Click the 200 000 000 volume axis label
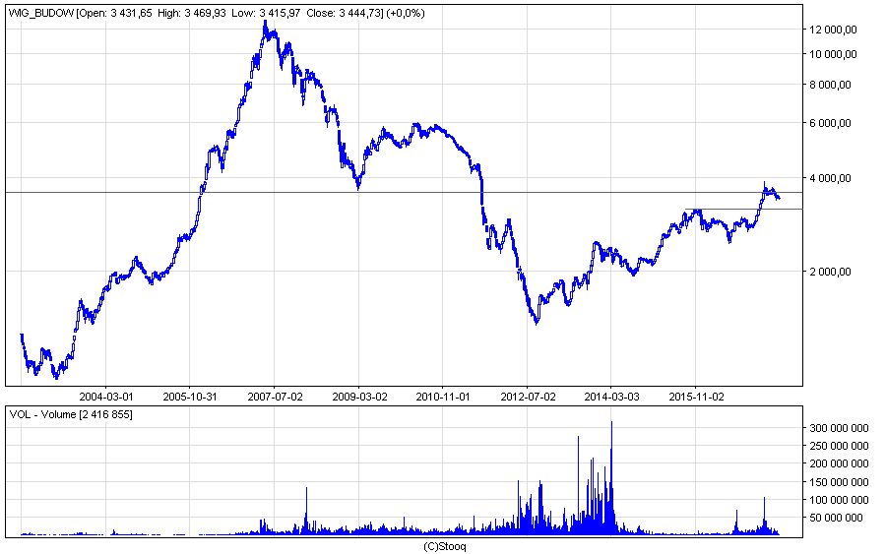 (839, 463)
